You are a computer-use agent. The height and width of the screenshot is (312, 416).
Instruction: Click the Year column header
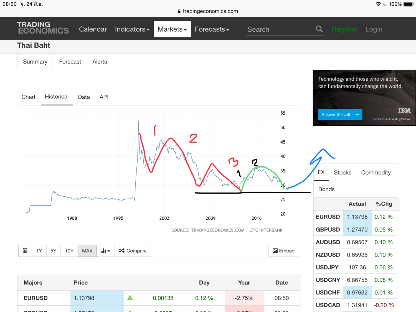(244, 283)
